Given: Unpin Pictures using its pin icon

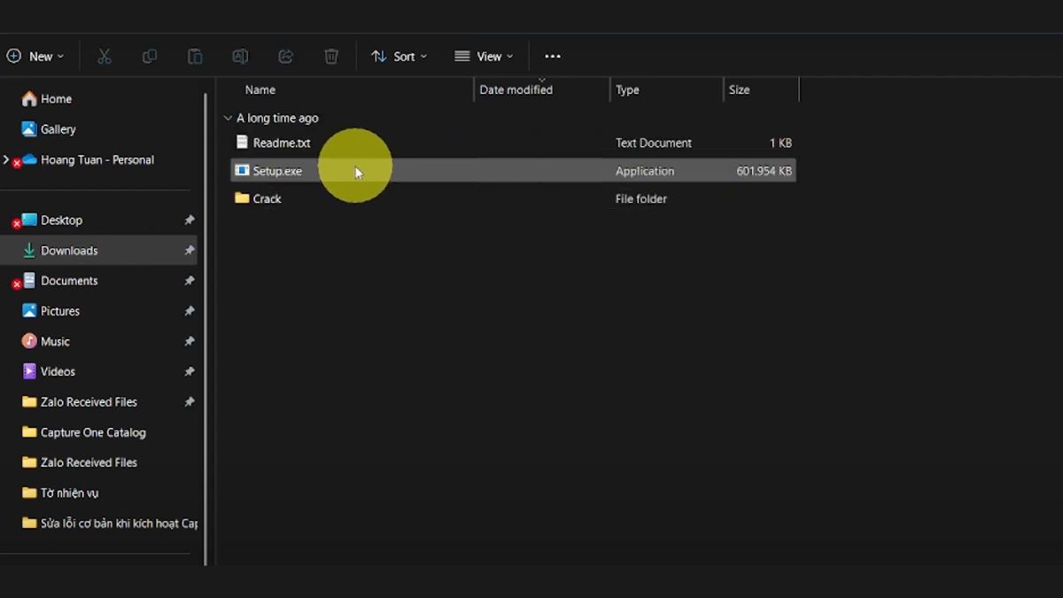Looking at the screenshot, I should tap(189, 311).
